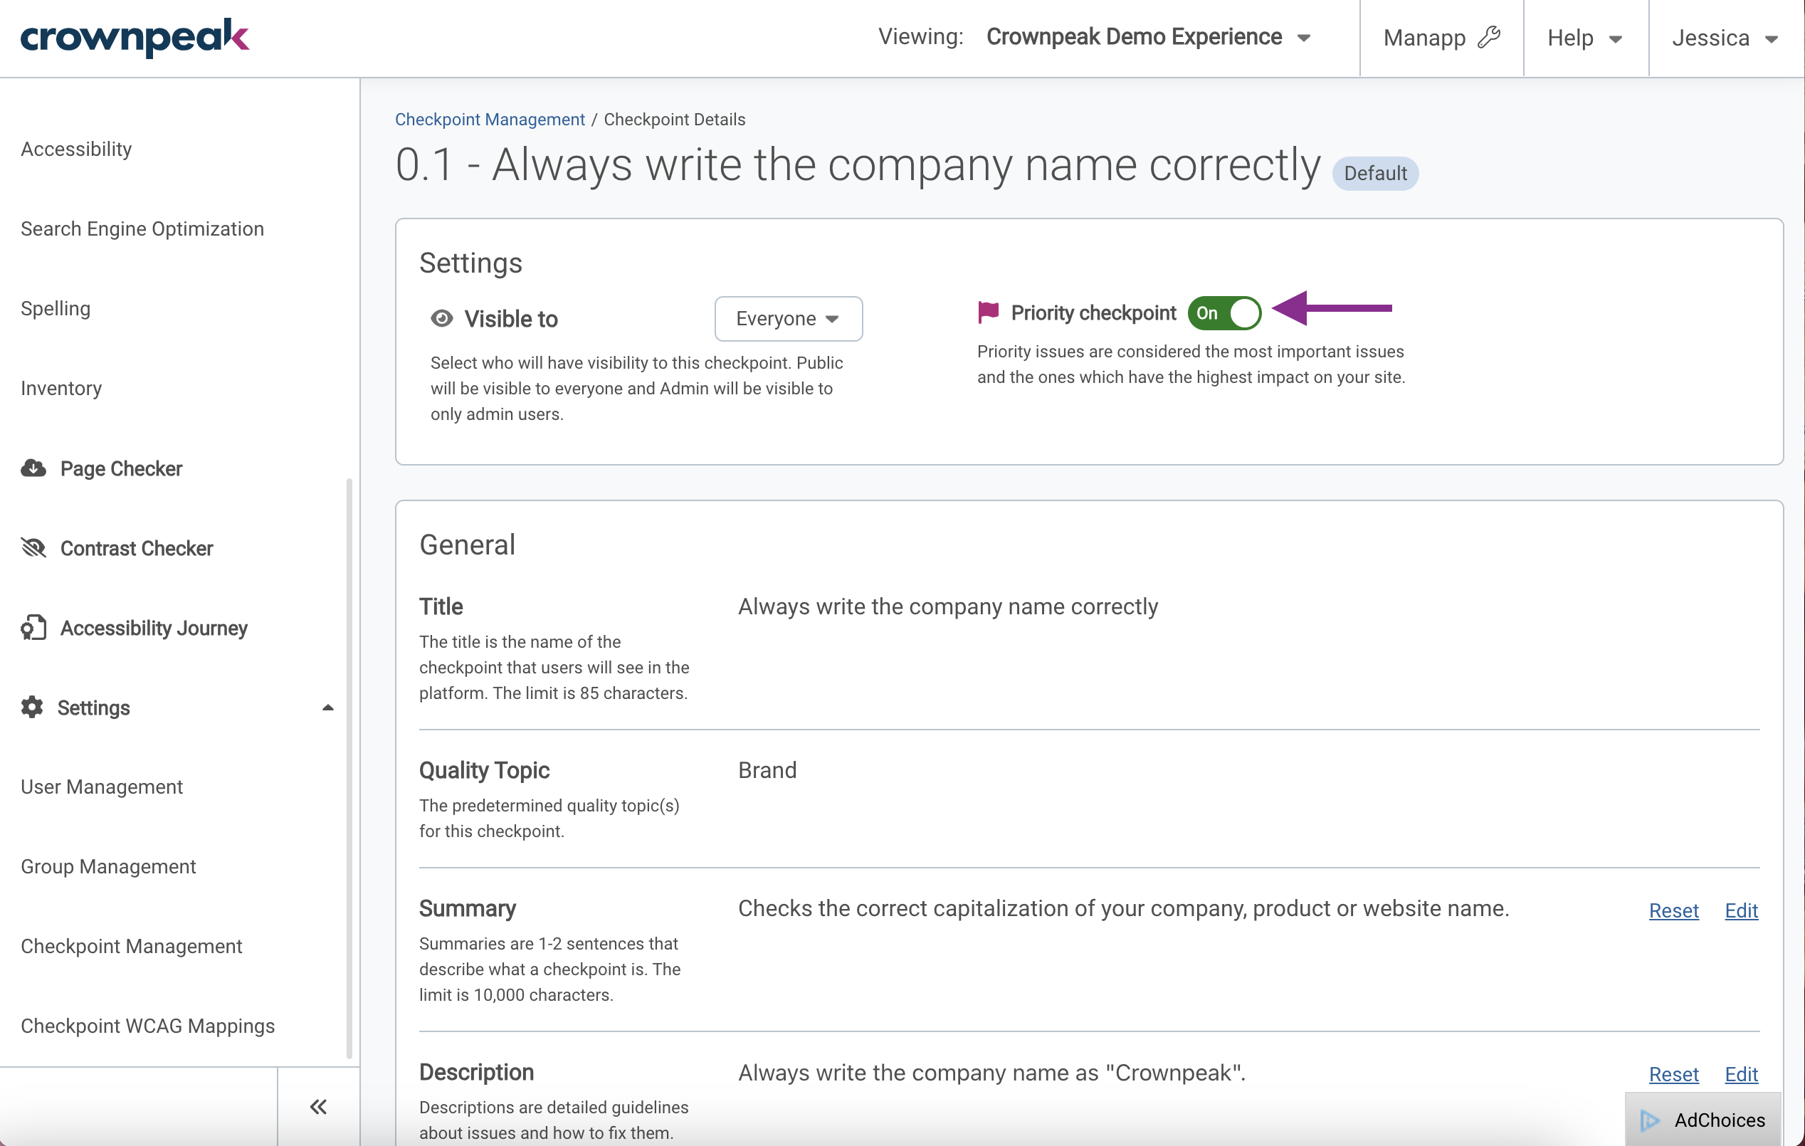Click the Priority checkpoint flag icon
Screen dimensions: 1805x1146
tap(988, 312)
